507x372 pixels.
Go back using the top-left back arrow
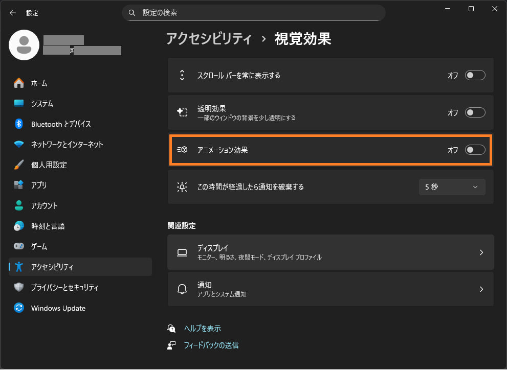[x=13, y=13]
